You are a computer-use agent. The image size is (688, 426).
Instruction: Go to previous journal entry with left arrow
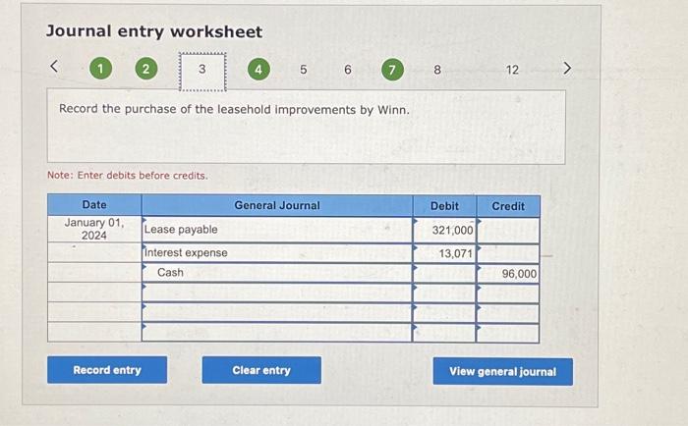[54, 67]
